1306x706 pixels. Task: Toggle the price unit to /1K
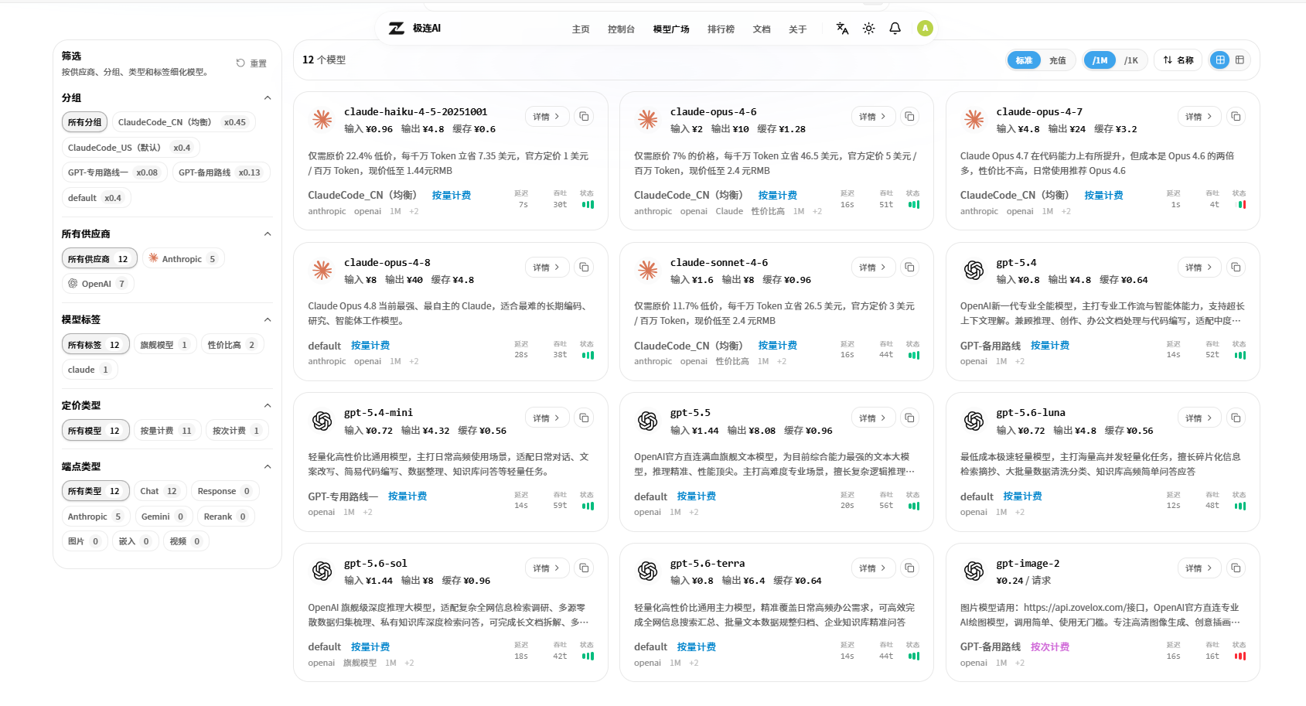point(1130,60)
